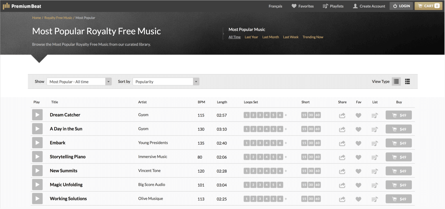Play Storytelling Piano track

(x=37, y=156)
